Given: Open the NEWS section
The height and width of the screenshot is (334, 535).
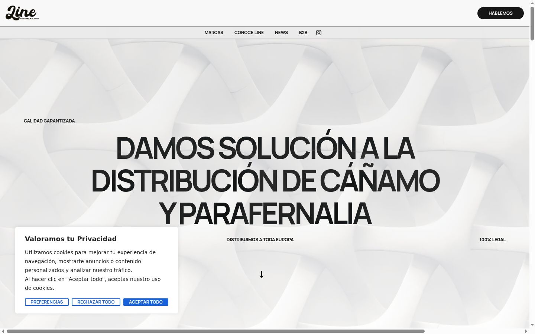Looking at the screenshot, I should coord(281,33).
